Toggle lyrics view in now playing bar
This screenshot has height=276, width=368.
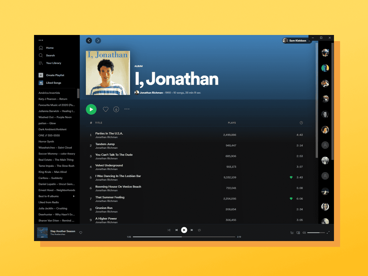tap(292, 232)
